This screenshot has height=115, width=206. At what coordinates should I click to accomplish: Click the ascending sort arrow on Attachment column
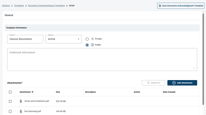coord(32,92)
